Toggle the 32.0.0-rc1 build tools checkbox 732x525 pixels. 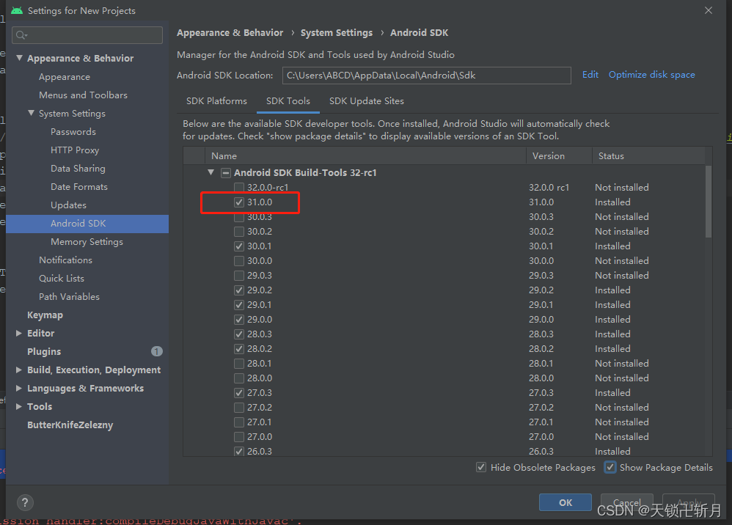point(239,187)
